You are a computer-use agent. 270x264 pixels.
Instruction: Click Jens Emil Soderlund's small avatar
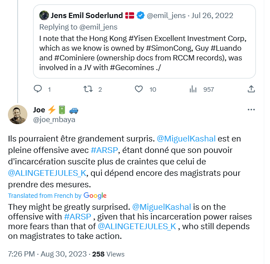click(x=44, y=15)
